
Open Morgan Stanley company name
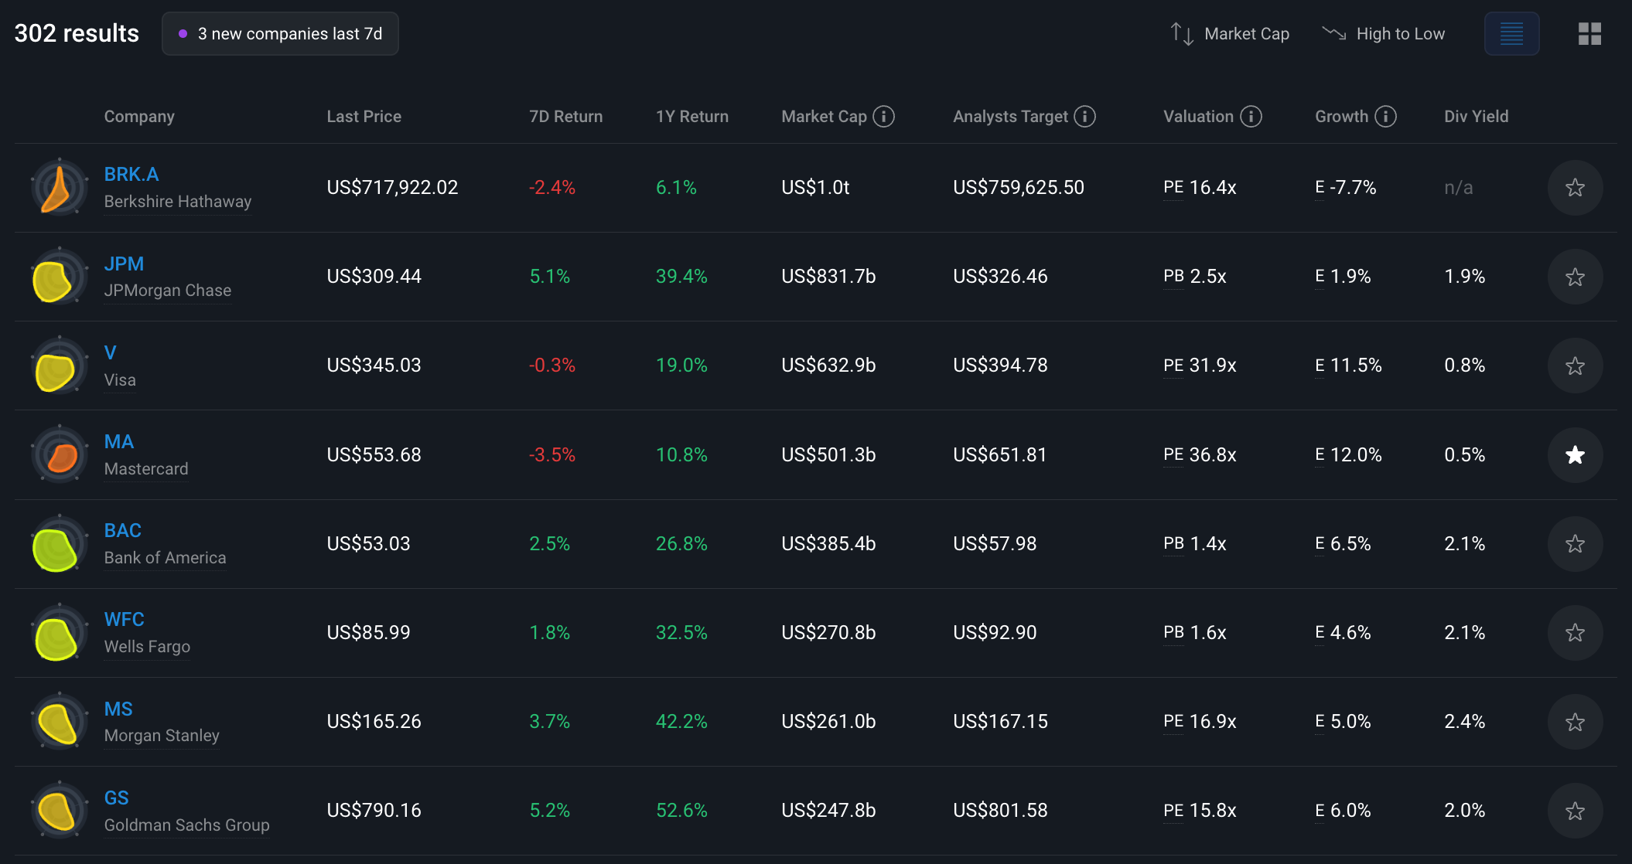tap(162, 736)
